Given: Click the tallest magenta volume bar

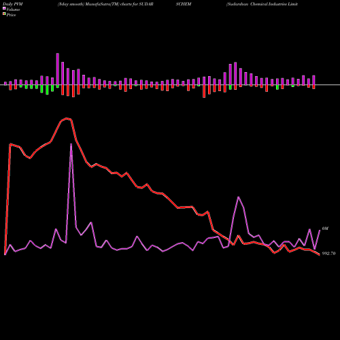Looking at the screenshot, I should coord(58,69).
